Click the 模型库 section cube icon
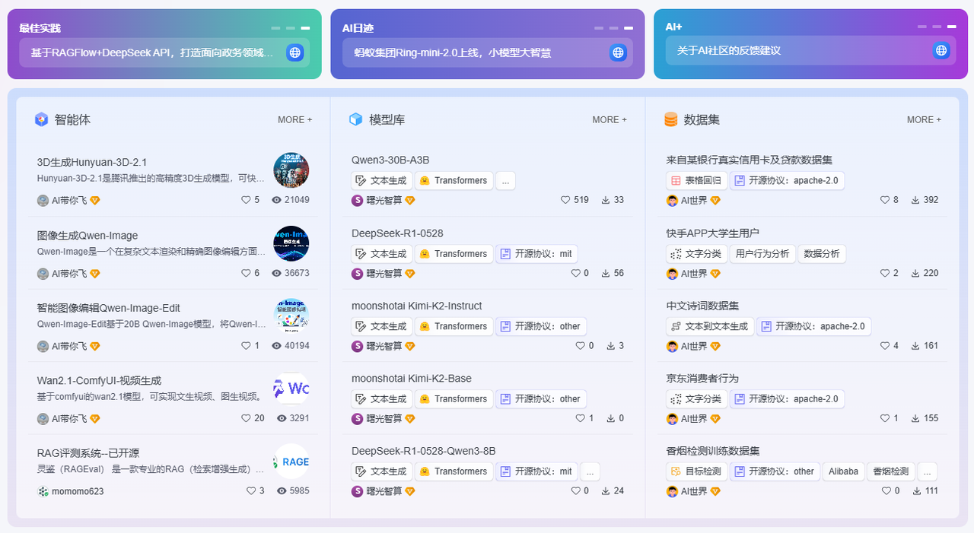Image resolution: width=974 pixels, height=533 pixels. 355,119
